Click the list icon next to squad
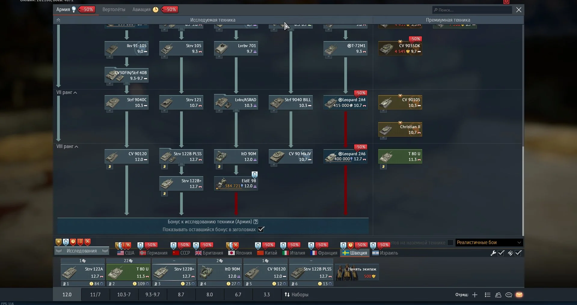The width and height of the screenshot is (577, 305). point(488,295)
